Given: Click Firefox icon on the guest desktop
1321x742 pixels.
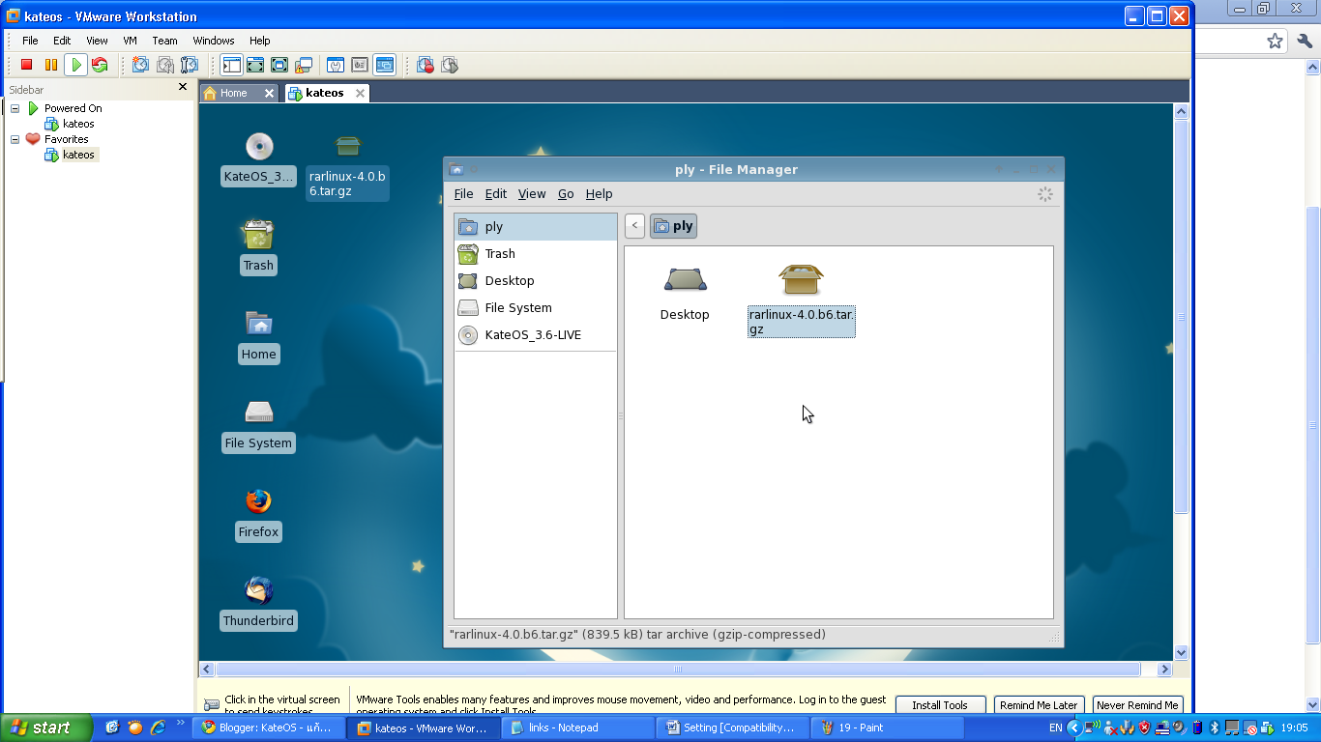Looking at the screenshot, I should coord(258,513).
